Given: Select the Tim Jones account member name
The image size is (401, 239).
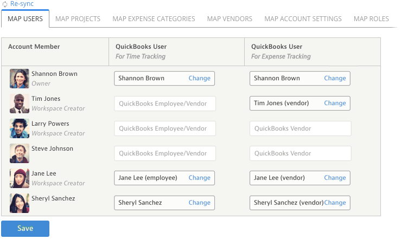Looking at the screenshot, I should [x=46, y=99].
